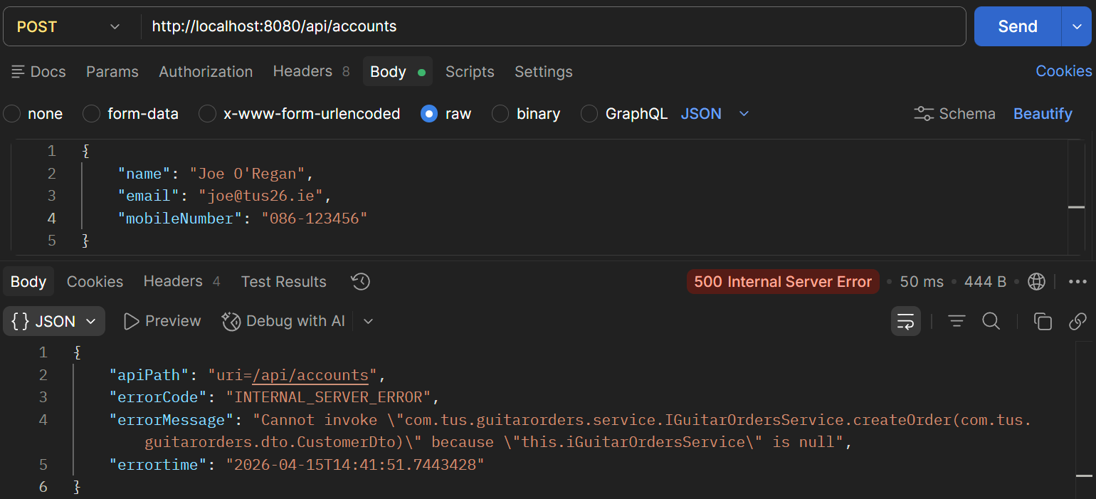Open the Cookies link
Viewport: 1096px width, 499px height.
(x=1063, y=71)
